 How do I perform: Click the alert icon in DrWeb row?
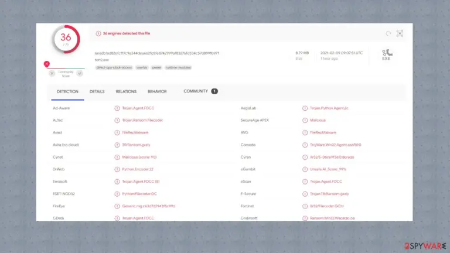(117, 169)
